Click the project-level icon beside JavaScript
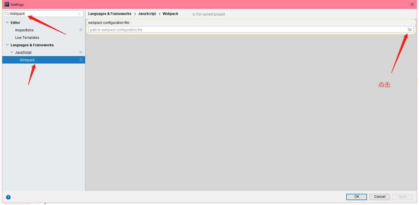This screenshot has width=419, height=205. tap(81, 52)
